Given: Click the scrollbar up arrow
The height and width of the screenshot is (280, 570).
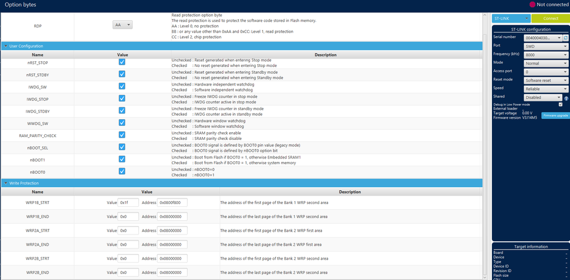Looking at the screenshot, I should (485, 15).
